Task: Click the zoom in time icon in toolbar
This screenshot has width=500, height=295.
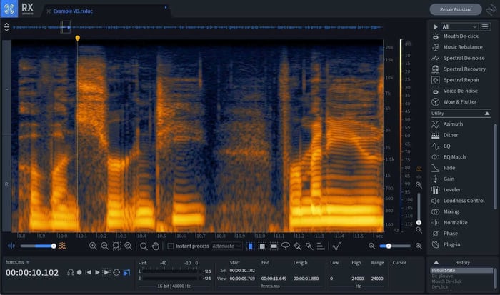Action: point(93,246)
